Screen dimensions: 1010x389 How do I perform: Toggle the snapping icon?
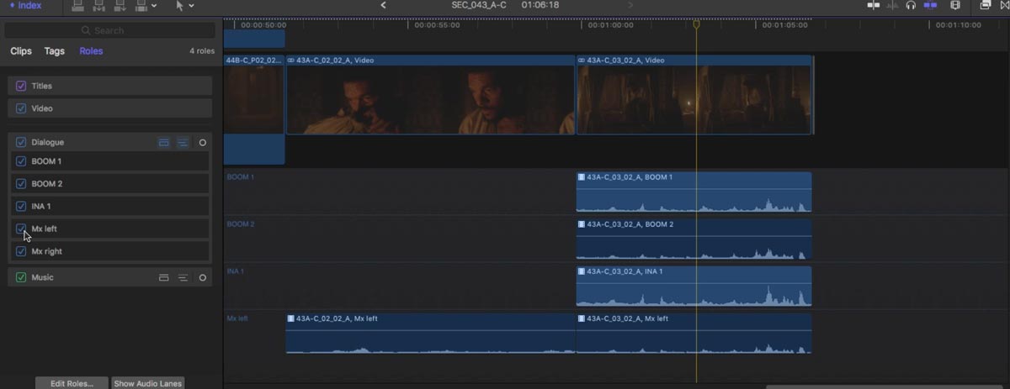pos(930,5)
